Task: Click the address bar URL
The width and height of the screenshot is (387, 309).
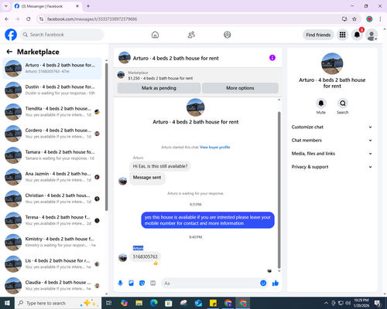Action: [x=92, y=19]
